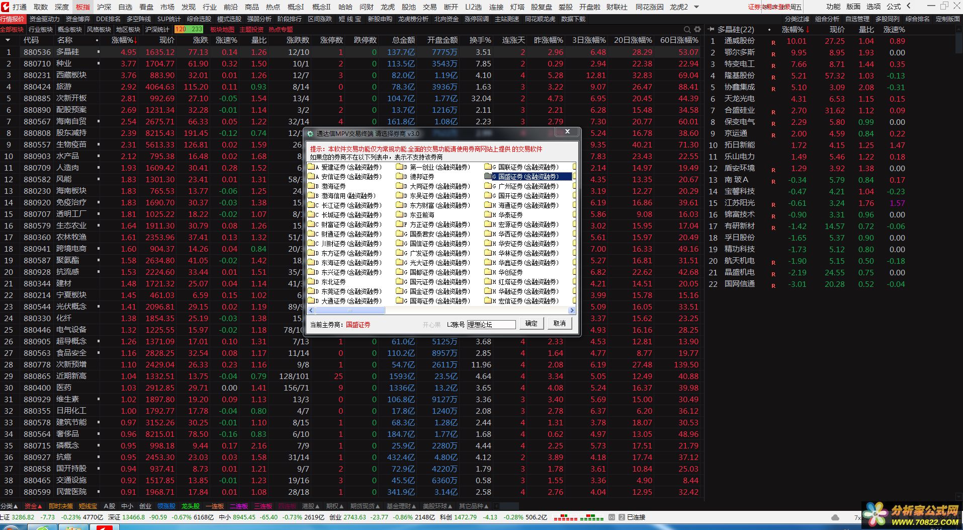This screenshot has width=963, height=530.
Task: Click 热点专题 red link
Action: click(x=281, y=29)
